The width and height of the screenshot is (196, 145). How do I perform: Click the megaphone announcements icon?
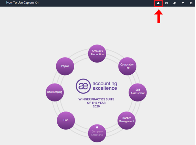[x=166, y=3]
